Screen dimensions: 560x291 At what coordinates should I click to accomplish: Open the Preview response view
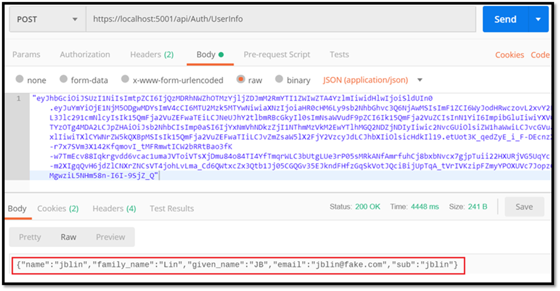coord(110,237)
